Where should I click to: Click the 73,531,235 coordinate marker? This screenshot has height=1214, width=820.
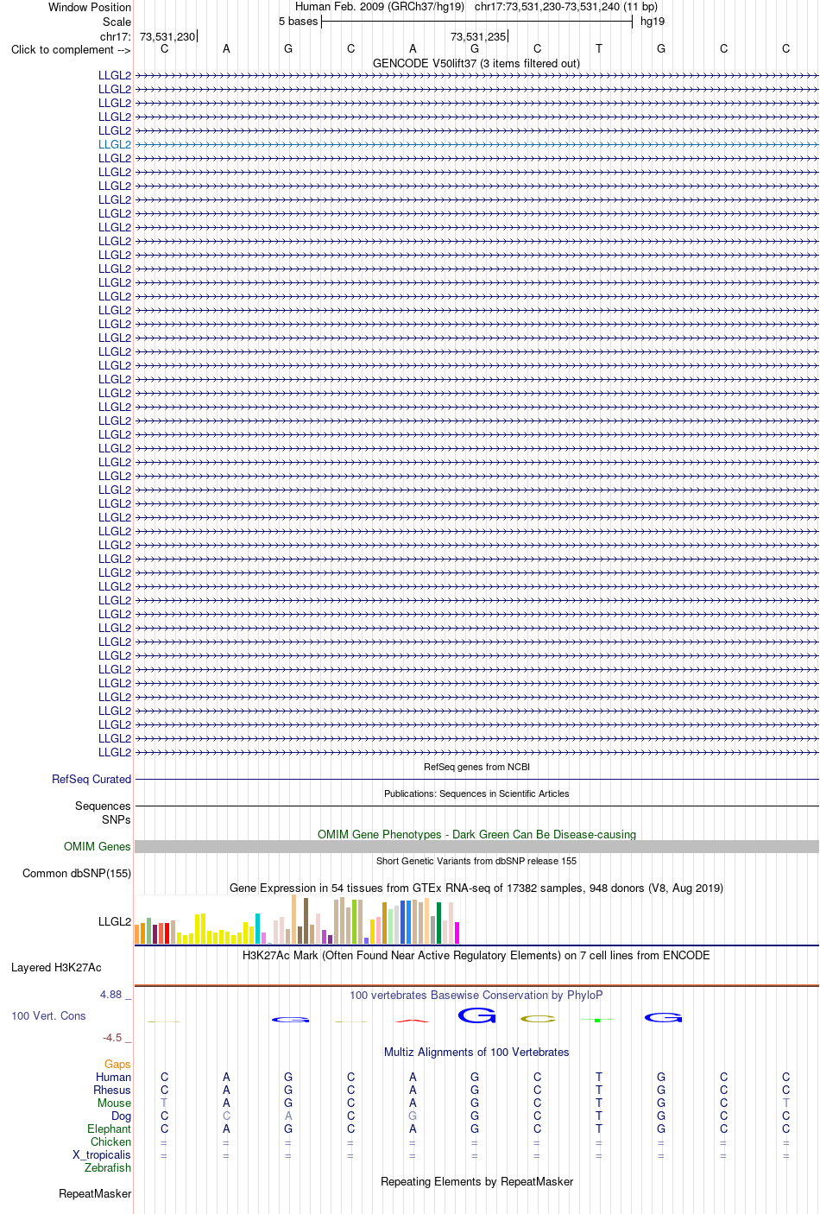click(x=478, y=37)
